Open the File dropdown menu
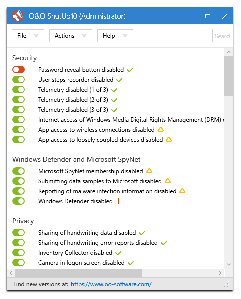This screenshot has height=299, width=241. tap(28, 36)
